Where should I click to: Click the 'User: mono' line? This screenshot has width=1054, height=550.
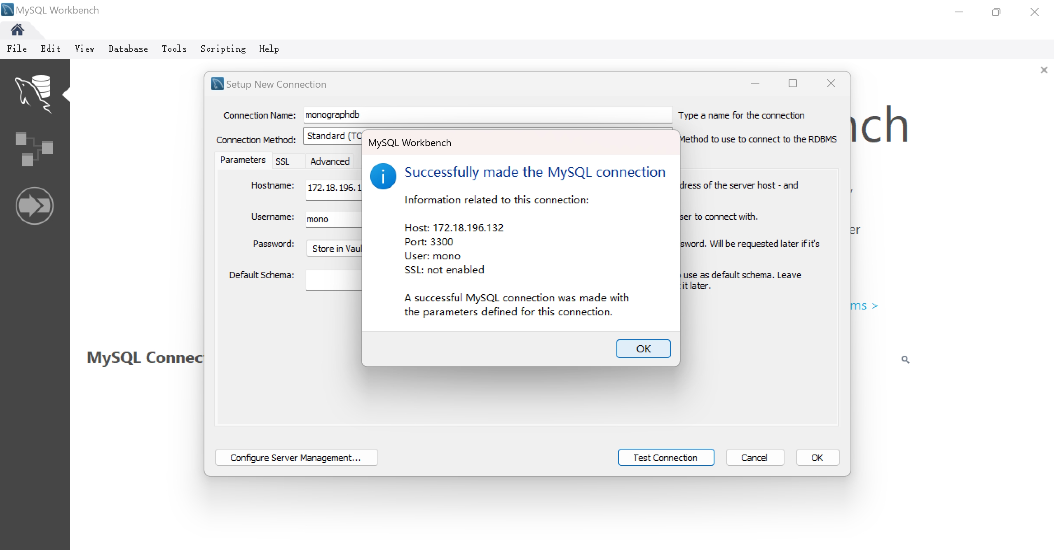(x=432, y=256)
